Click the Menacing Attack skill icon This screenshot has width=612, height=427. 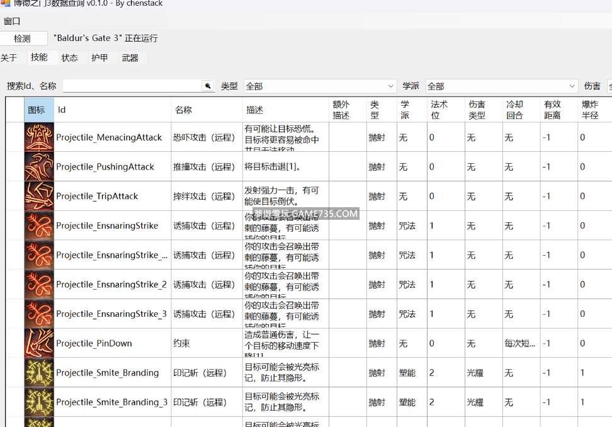click(39, 137)
